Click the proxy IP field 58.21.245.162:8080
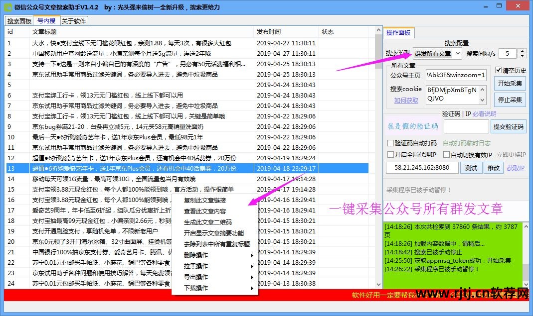The width and height of the screenshot is (533, 316). point(422,168)
